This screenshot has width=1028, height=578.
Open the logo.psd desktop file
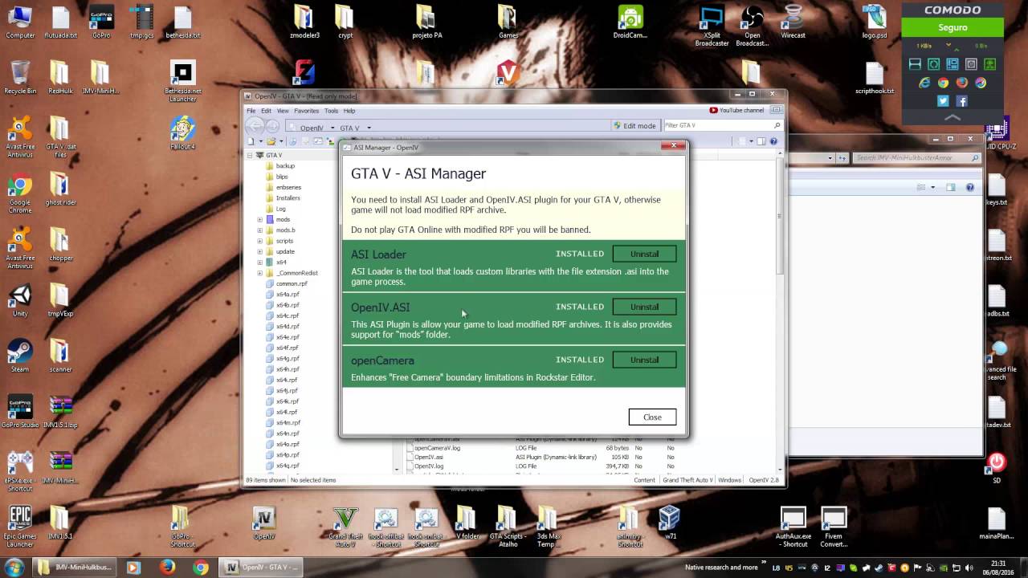click(875, 22)
